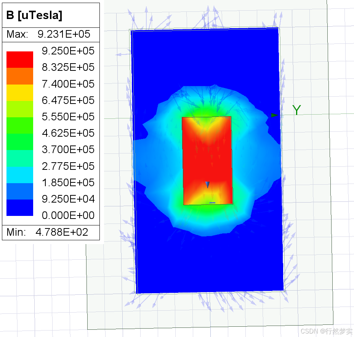The width and height of the screenshot is (354, 337).
Task: Click the green Y axis label
Action: coord(296,110)
